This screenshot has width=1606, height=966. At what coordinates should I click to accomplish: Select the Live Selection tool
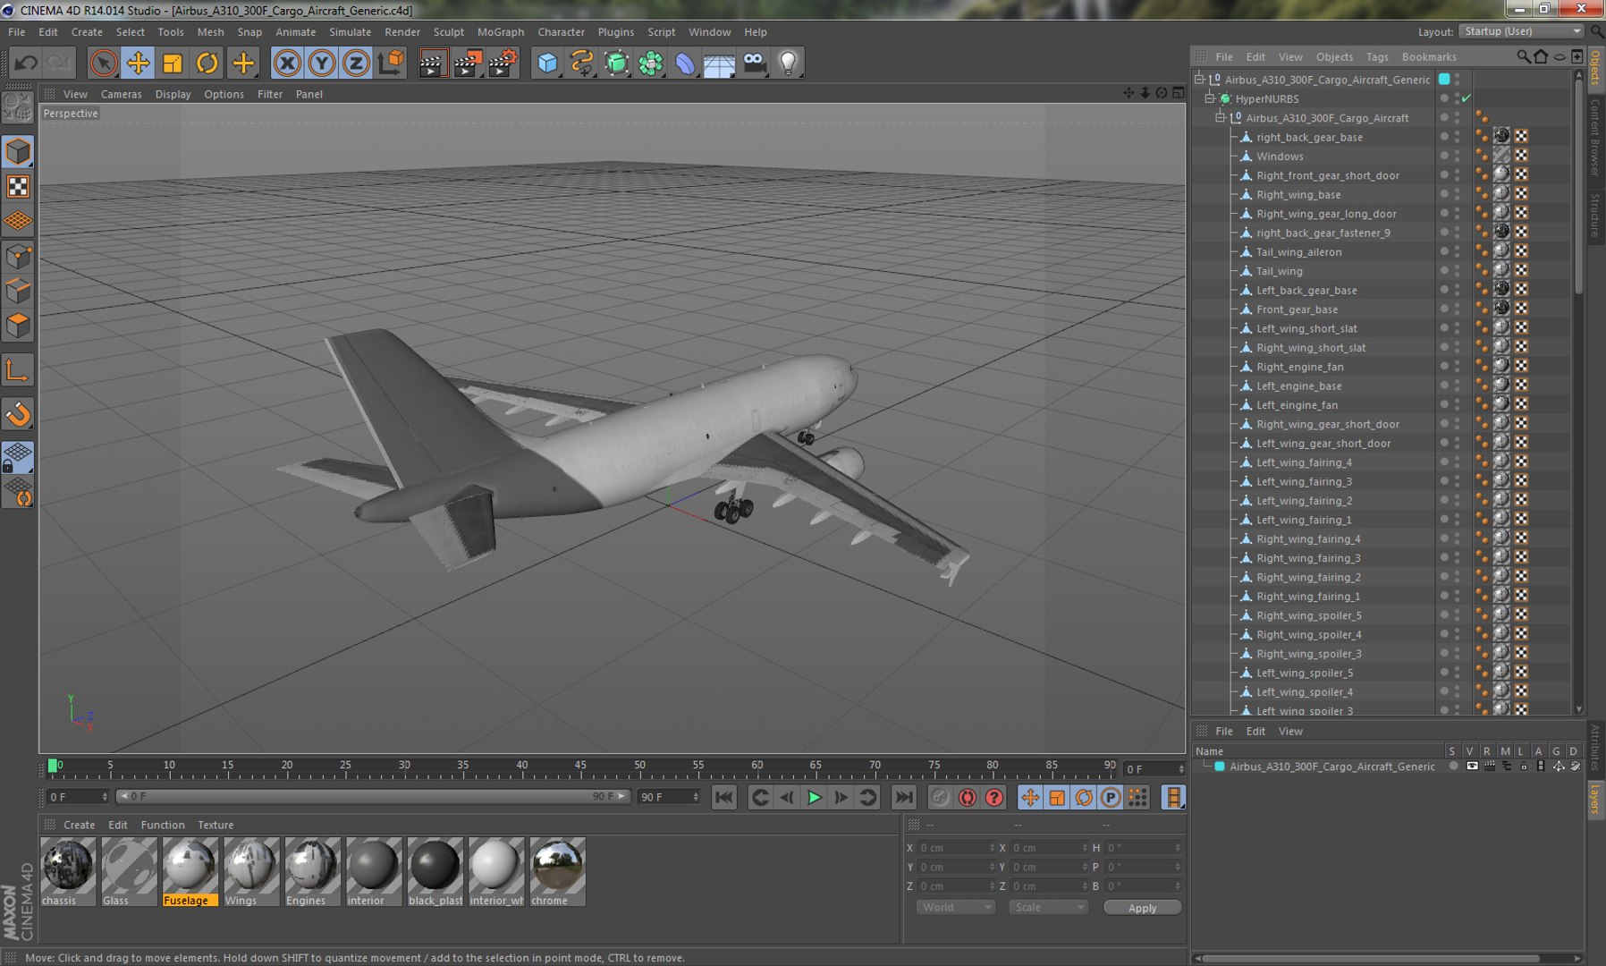coord(104,63)
